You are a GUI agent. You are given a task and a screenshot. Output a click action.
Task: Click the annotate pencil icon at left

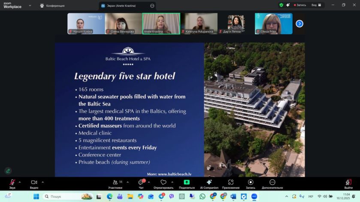coord(8,171)
